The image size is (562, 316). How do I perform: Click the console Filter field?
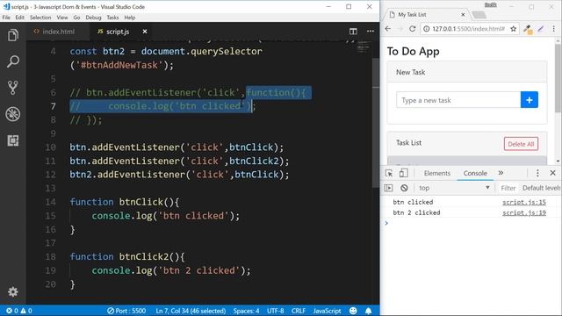tap(508, 188)
